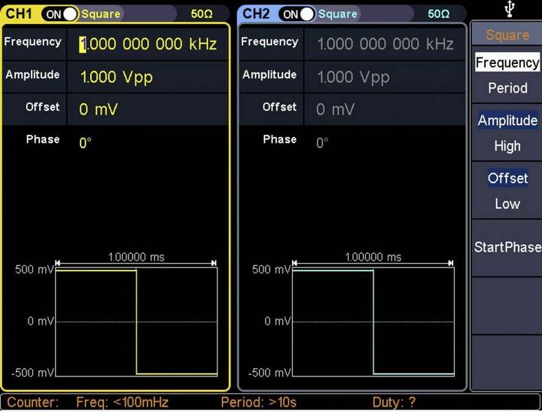542x412 pixels.
Task: Click the CH2 Phase row label
Action: [279, 139]
